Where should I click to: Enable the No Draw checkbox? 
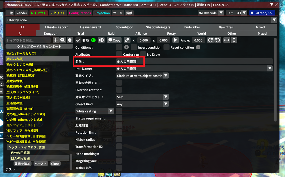coord(143,54)
